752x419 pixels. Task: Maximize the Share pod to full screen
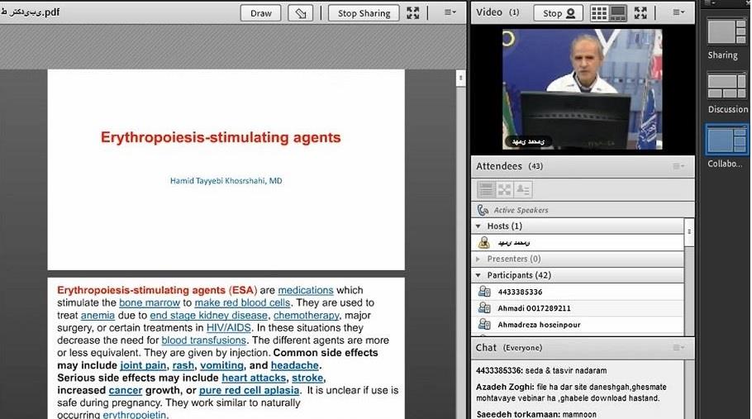413,13
